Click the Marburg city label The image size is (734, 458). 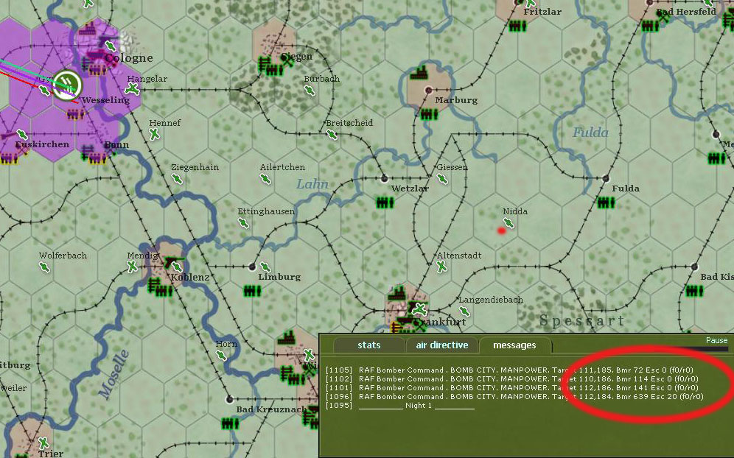(x=456, y=100)
